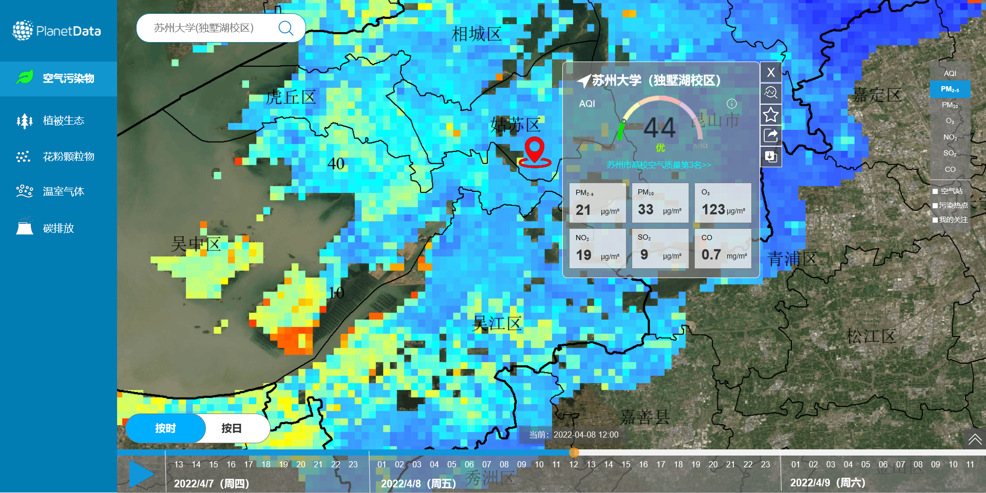Click the PlanetData logo
The height and width of the screenshot is (493, 986).
coord(56,31)
